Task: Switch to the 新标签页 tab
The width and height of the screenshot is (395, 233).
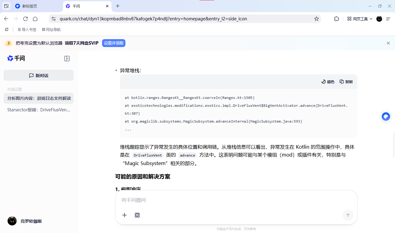Action: [33, 6]
